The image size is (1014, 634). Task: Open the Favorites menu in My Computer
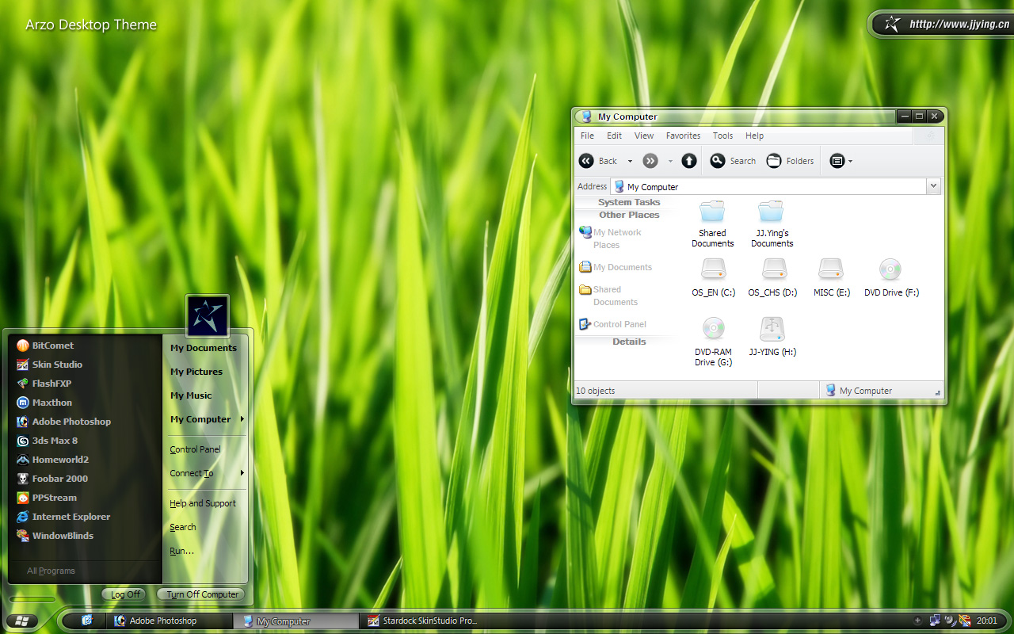point(683,136)
